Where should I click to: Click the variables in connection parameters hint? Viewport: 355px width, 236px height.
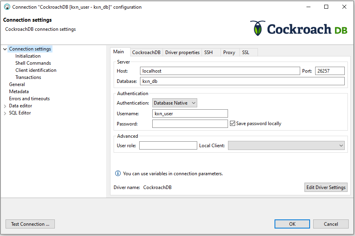[x=173, y=174]
